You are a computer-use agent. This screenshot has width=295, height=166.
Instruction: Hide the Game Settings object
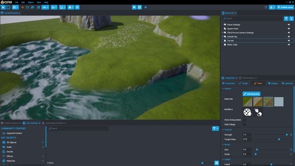coord(289,24)
